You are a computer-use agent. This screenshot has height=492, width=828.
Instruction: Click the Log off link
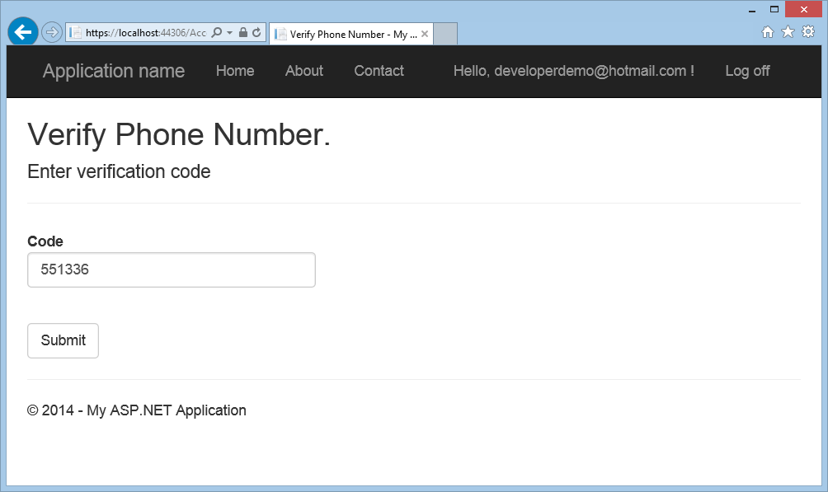click(x=747, y=72)
